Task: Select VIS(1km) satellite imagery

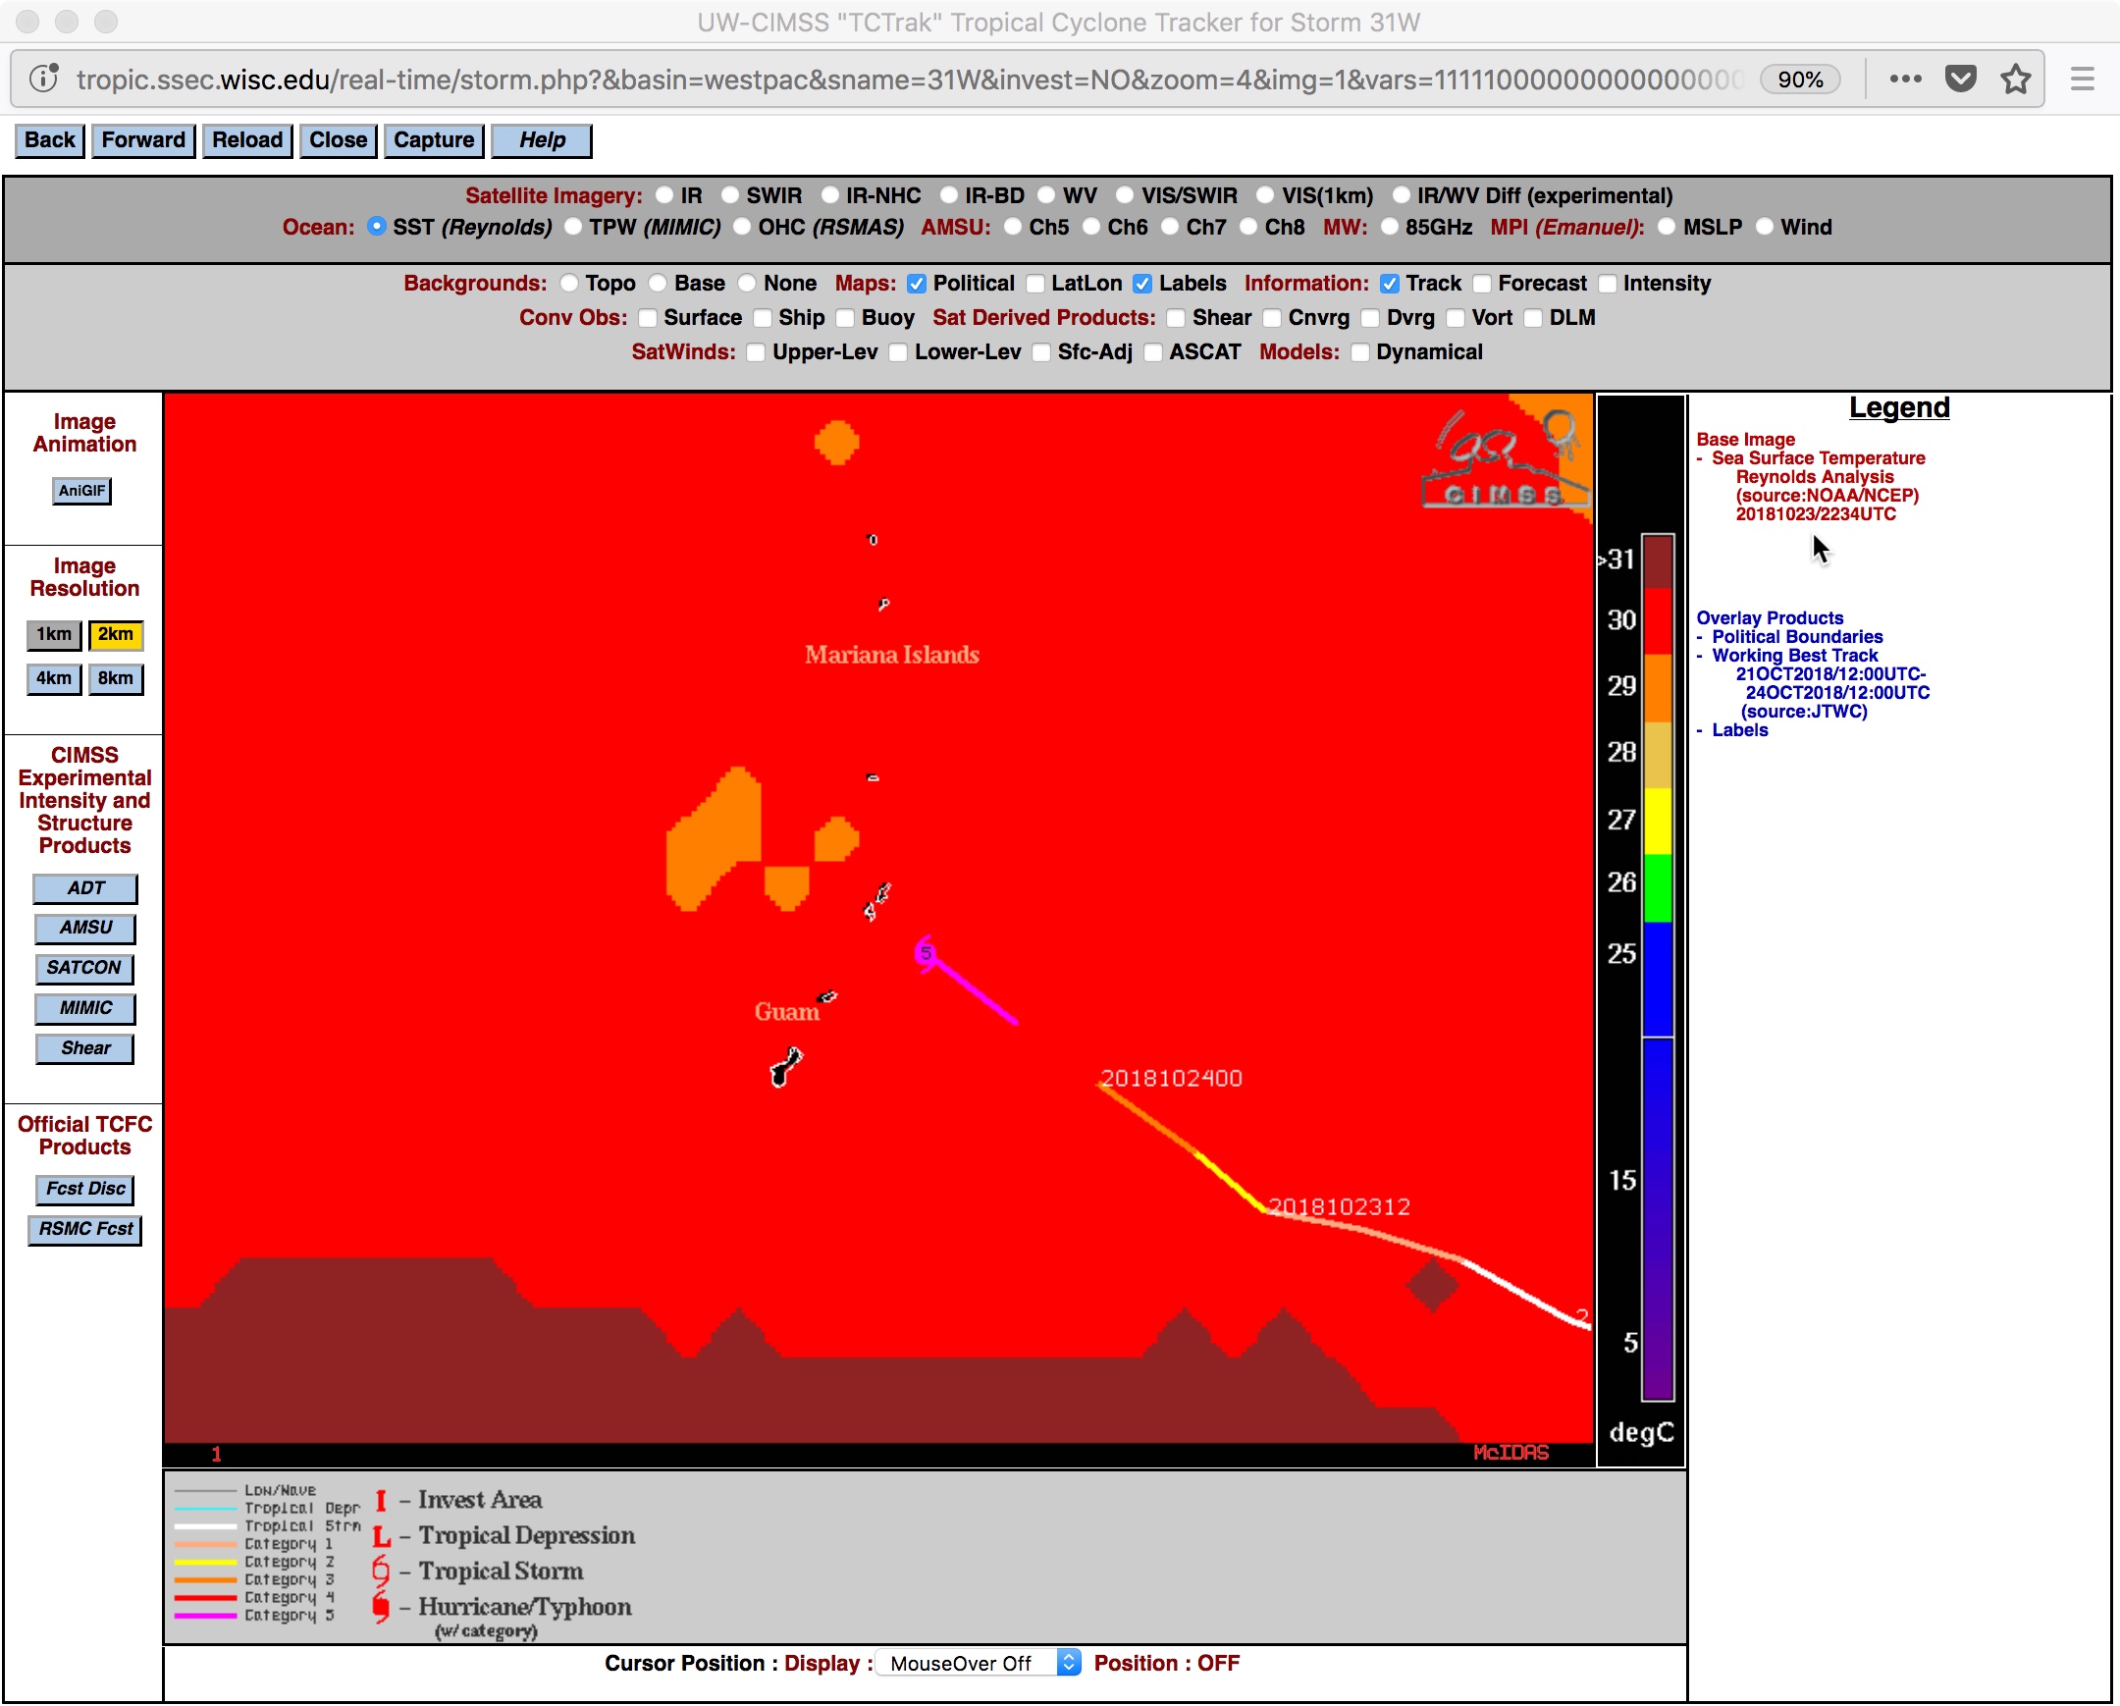Action: (1265, 195)
